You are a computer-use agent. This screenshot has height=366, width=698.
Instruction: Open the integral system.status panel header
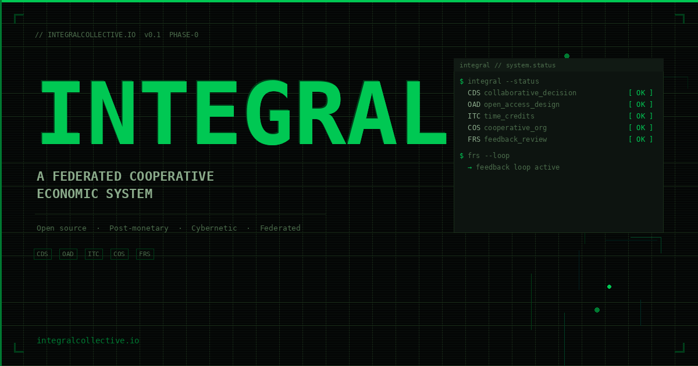pos(507,65)
